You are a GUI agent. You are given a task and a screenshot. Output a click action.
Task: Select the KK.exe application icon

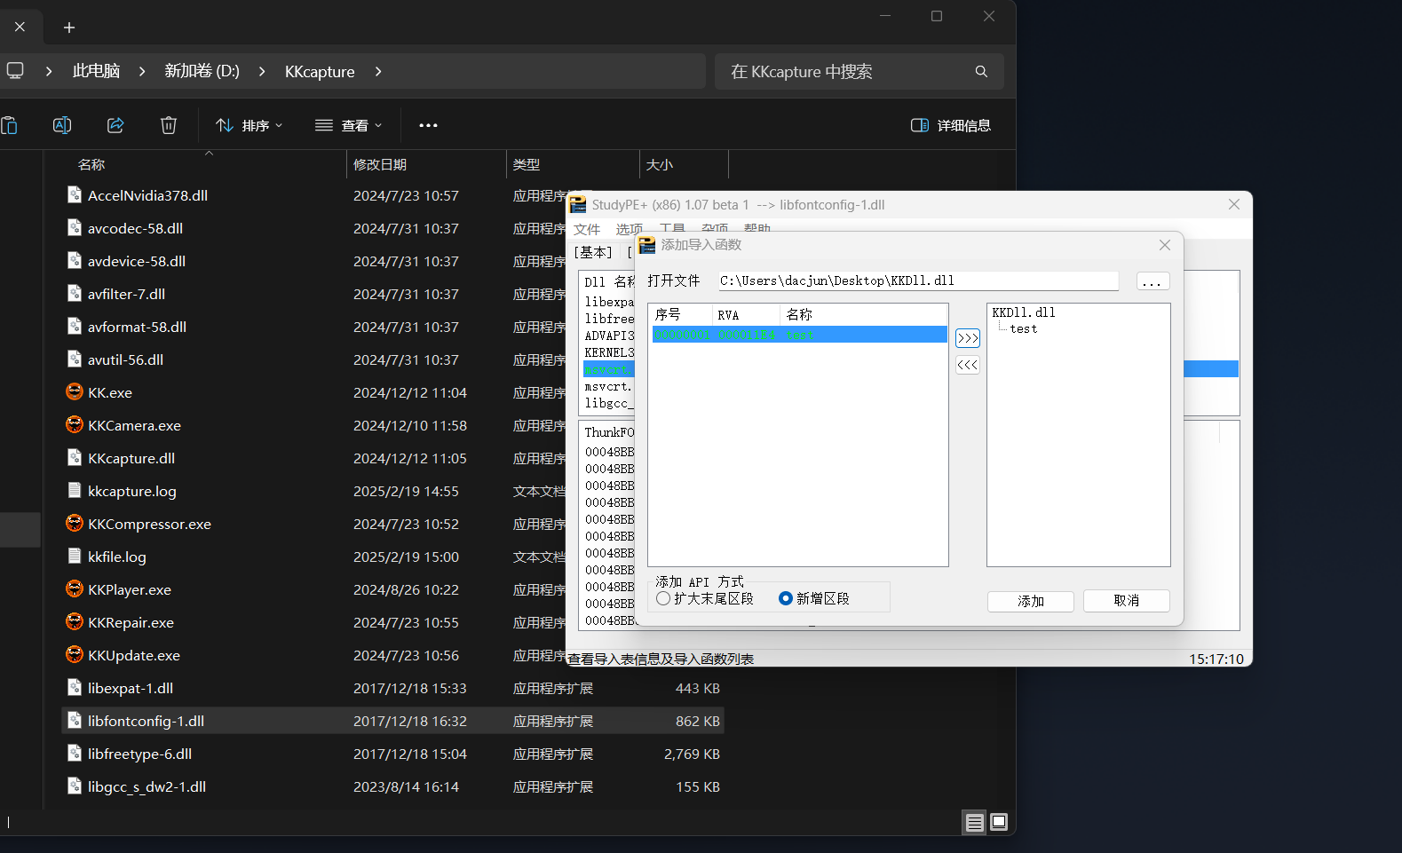(x=75, y=392)
